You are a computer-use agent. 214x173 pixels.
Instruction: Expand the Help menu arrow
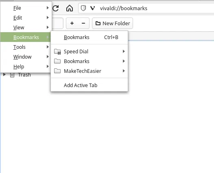(x=48, y=66)
